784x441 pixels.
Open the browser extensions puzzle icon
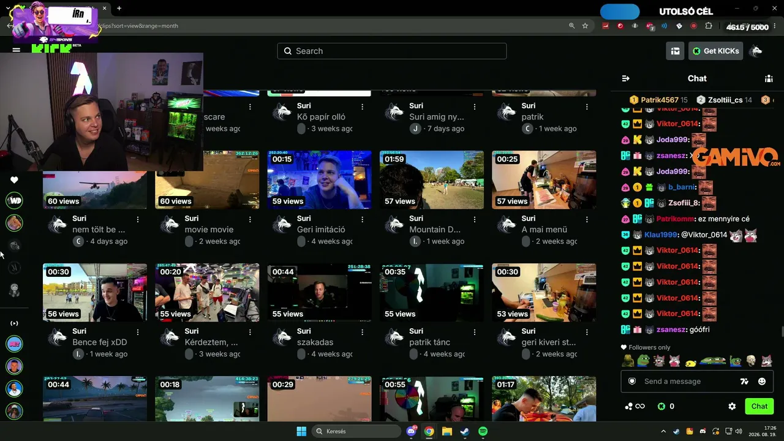709,26
